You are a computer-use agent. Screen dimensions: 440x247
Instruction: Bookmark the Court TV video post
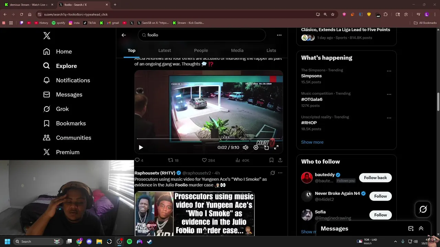pos(271,160)
